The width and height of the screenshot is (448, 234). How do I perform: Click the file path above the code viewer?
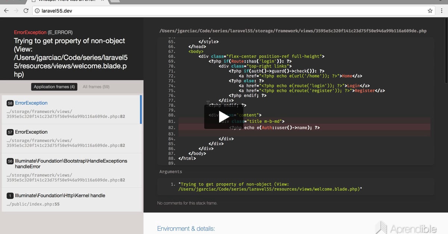(x=293, y=31)
